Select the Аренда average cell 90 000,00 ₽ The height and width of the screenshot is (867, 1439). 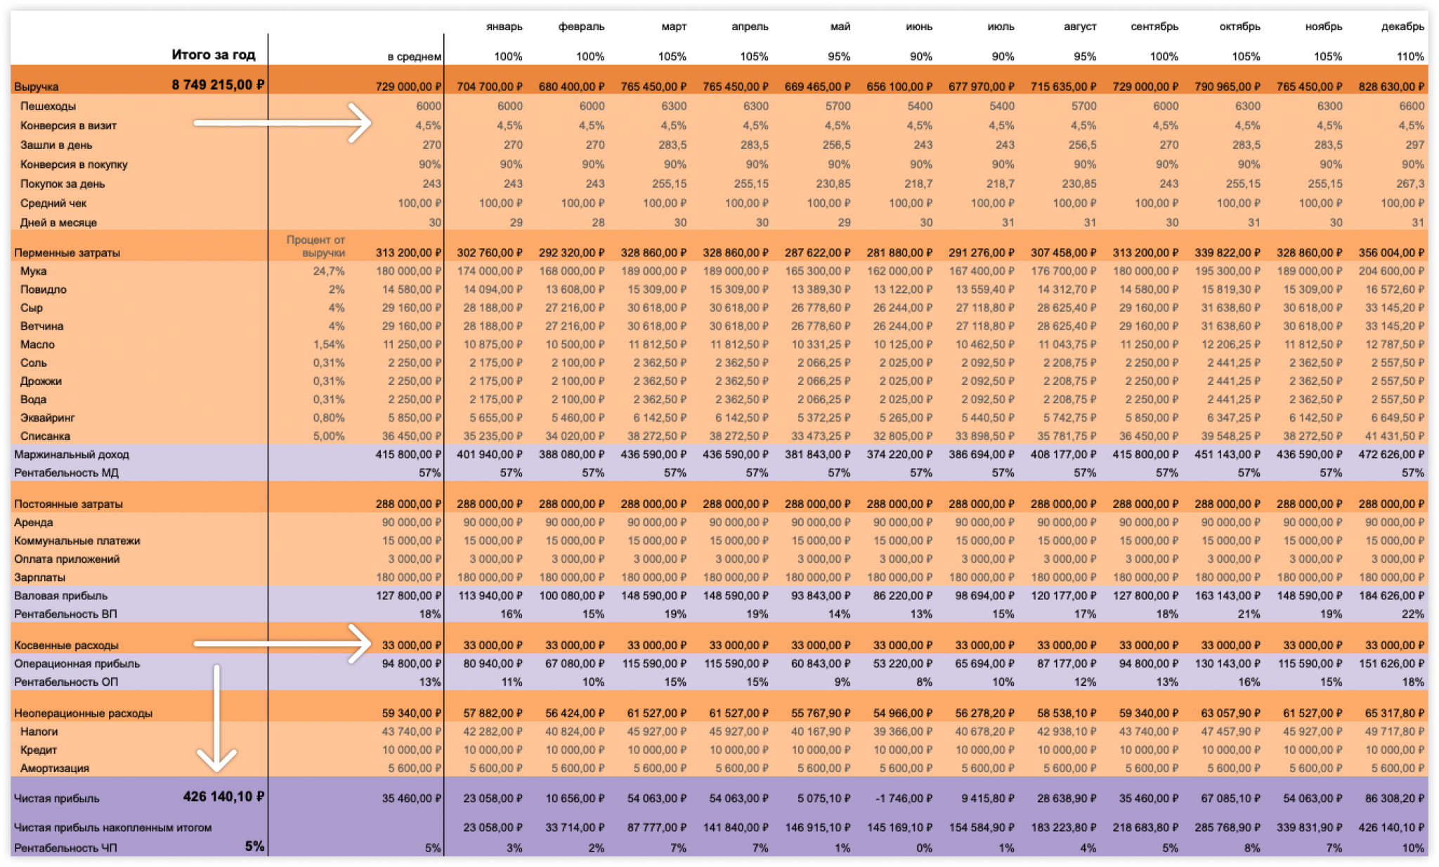[x=411, y=522]
